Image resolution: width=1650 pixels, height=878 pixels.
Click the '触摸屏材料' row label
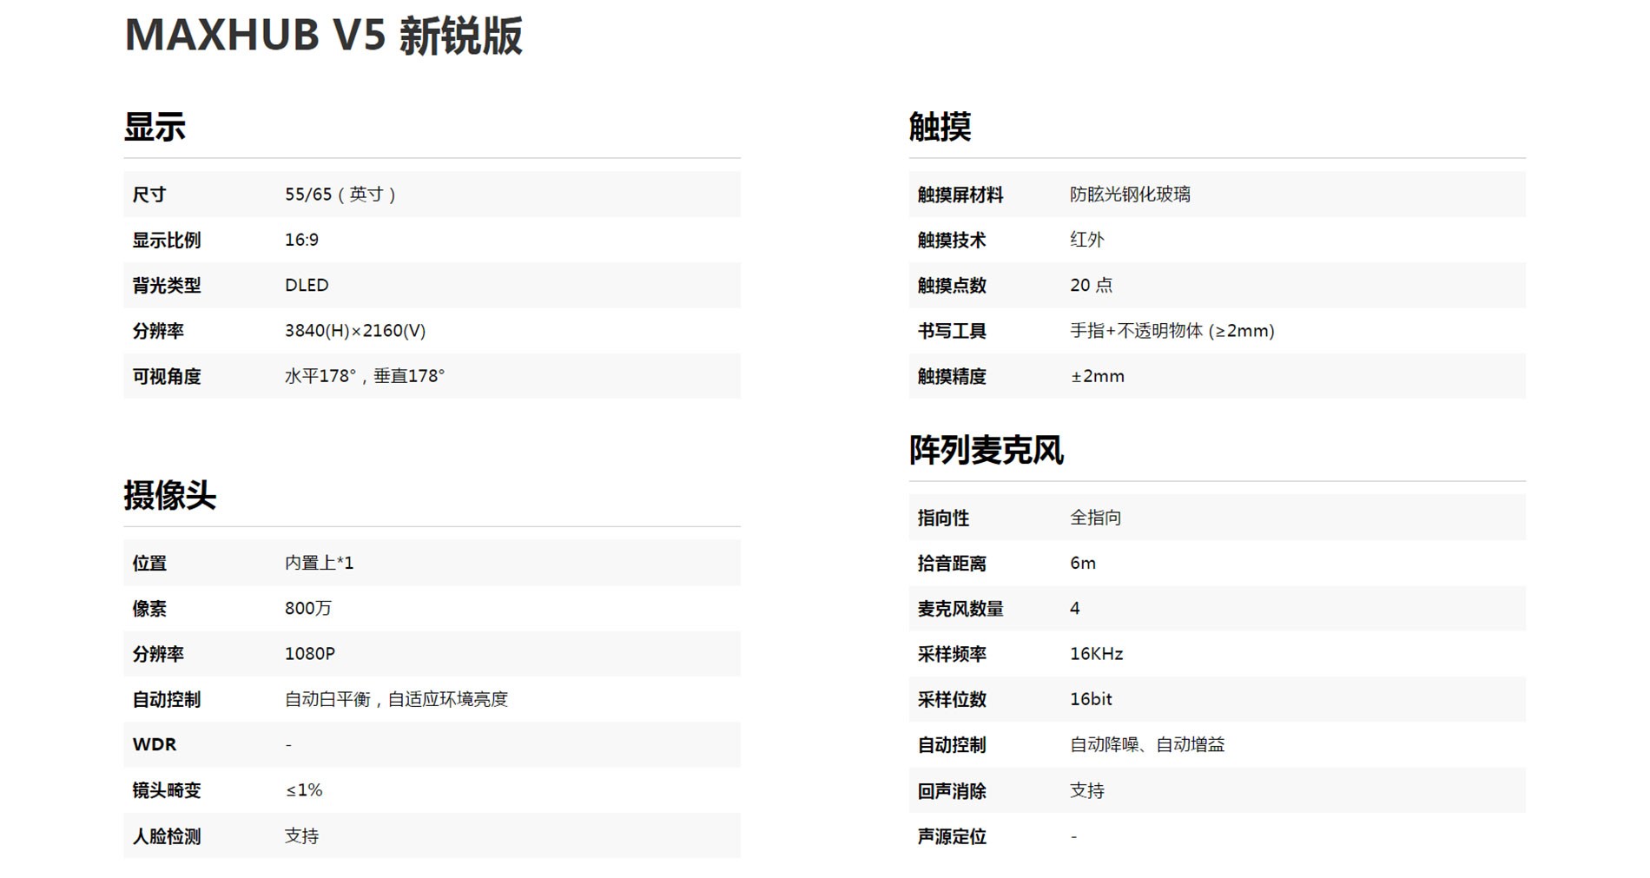coord(960,195)
